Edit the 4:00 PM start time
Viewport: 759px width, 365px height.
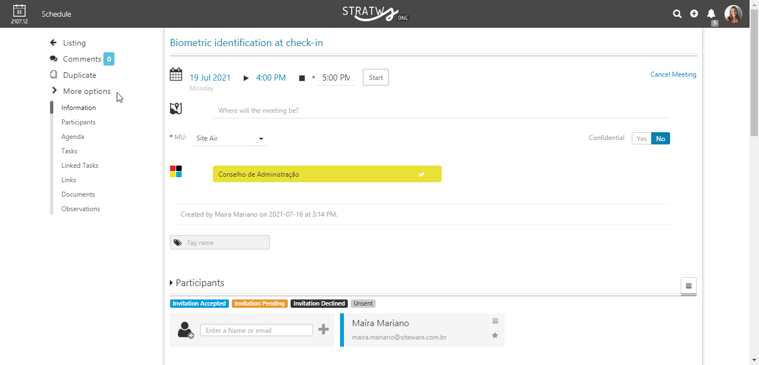click(271, 78)
